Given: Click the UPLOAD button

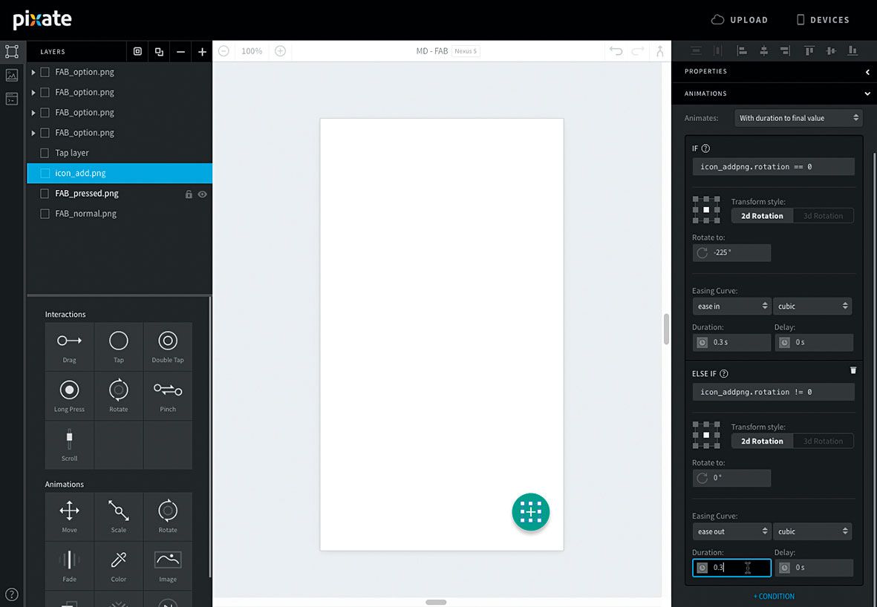Looking at the screenshot, I should tap(739, 19).
